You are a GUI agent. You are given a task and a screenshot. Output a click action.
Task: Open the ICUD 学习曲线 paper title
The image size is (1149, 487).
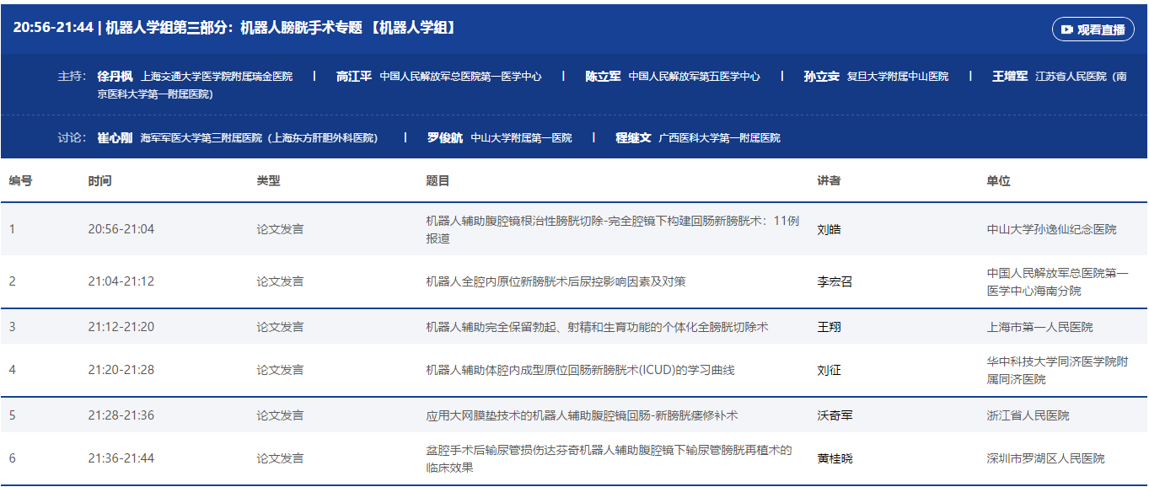[580, 370]
